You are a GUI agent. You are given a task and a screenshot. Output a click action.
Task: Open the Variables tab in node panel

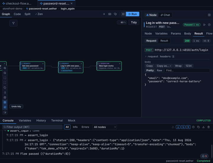161,33
